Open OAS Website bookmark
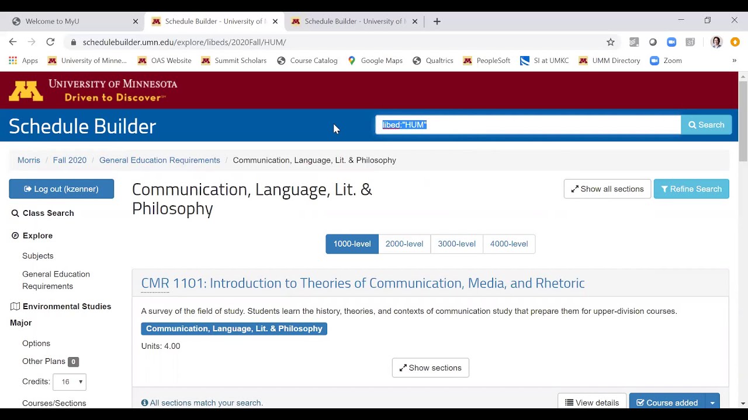 coord(164,61)
